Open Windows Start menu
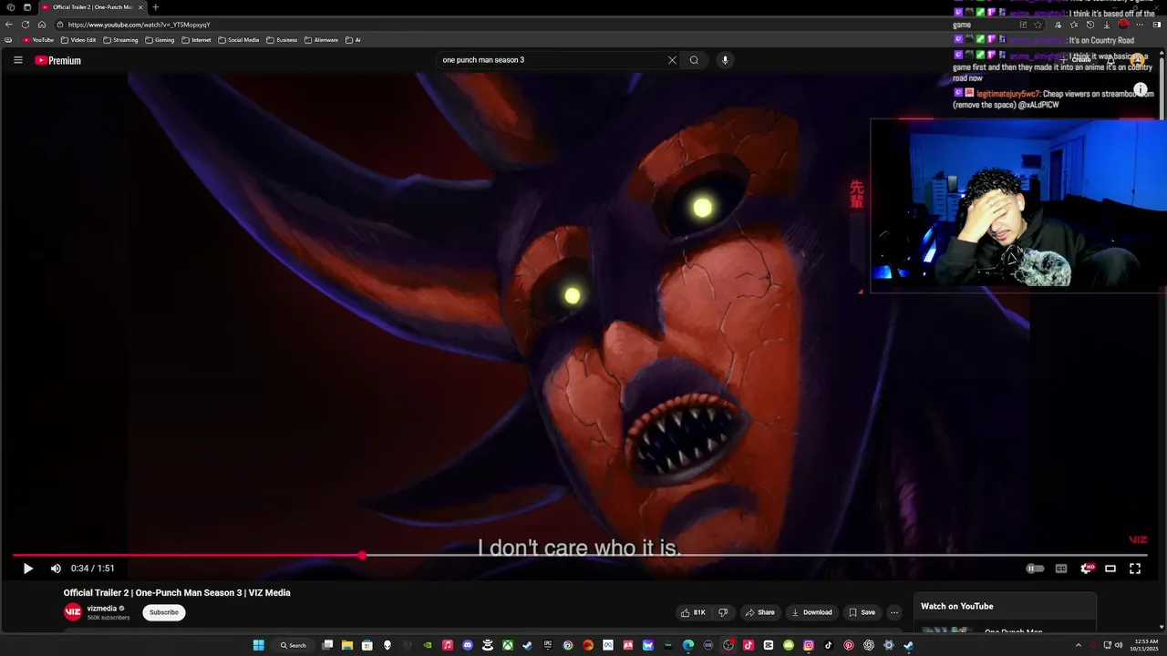Viewport: 1167px width, 656px height. (x=259, y=645)
